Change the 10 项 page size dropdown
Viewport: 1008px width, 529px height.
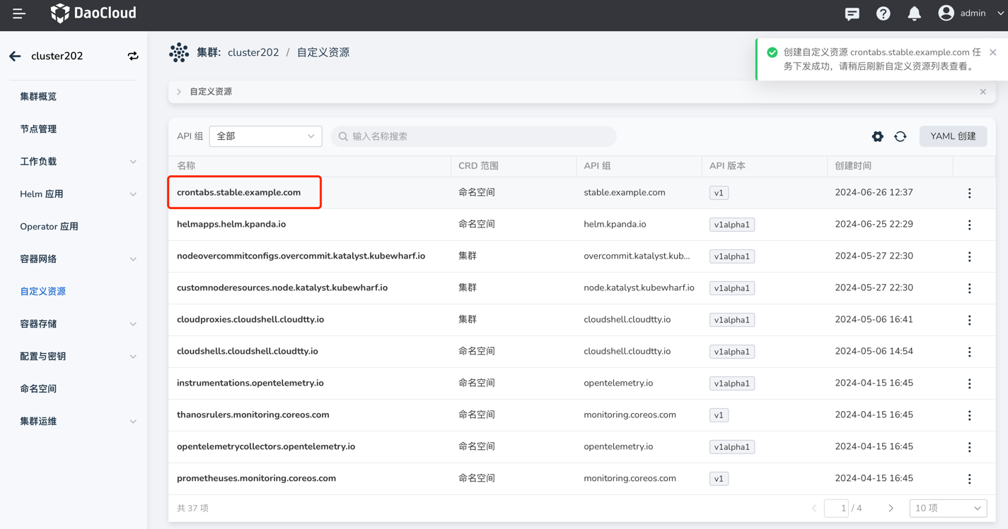947,508
